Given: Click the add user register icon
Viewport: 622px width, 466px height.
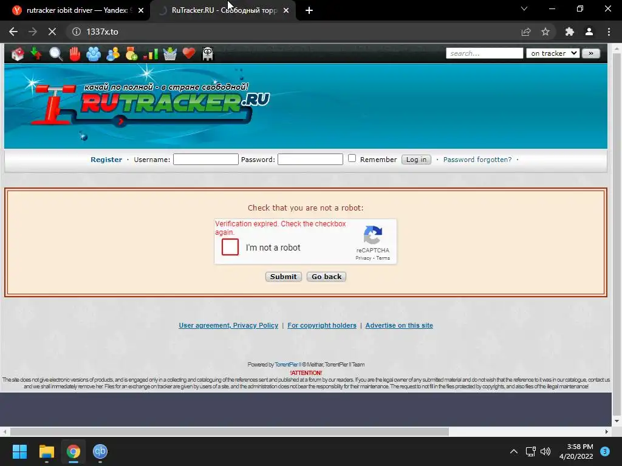Looking at the screenshot, I should pyautogui.click(x=131, y=53).
